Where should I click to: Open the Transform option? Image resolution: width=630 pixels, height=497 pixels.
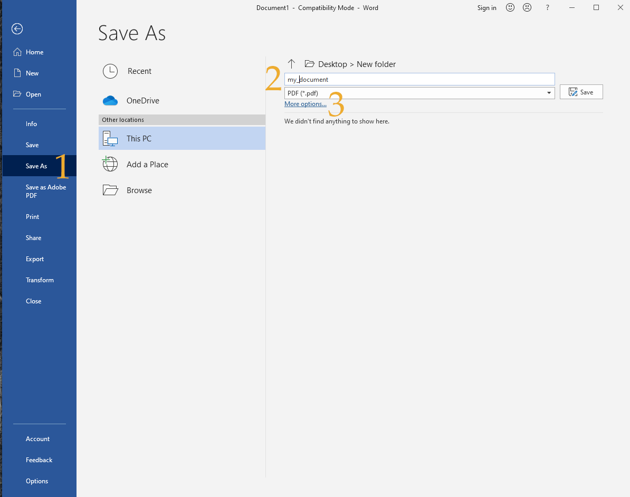pyautogui.click(x=40, y=280)
